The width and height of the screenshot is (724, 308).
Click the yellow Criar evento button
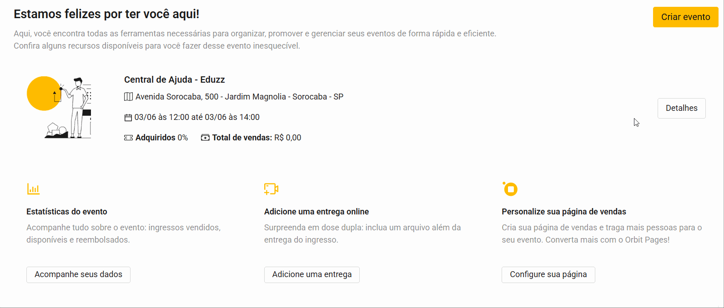[685, 17]
